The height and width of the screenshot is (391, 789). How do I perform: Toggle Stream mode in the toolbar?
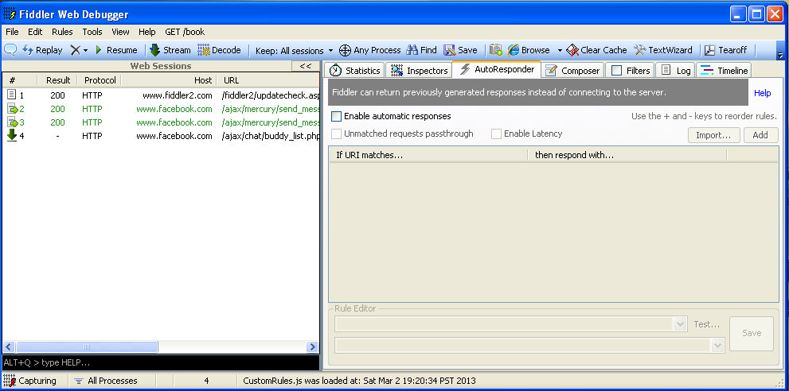170,50
